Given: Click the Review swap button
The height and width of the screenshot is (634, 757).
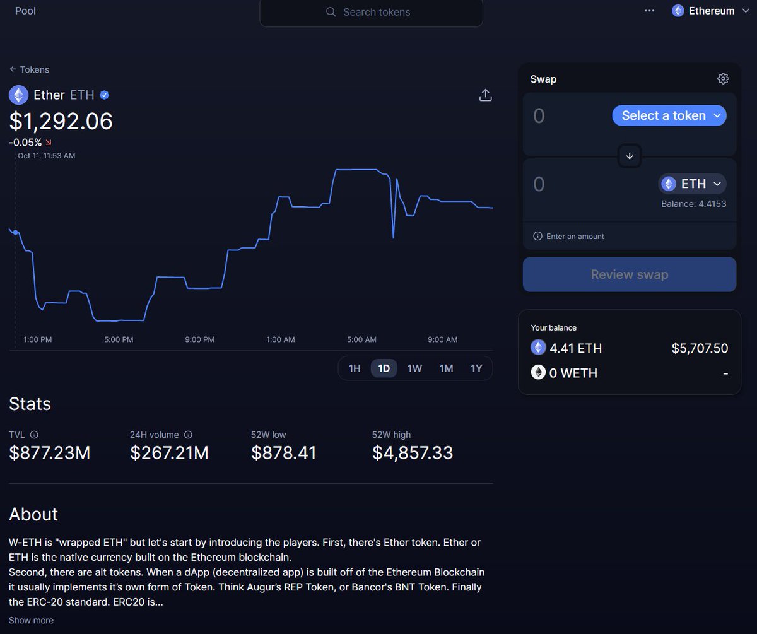Looking at the screenshot, I should pos(630,274).
